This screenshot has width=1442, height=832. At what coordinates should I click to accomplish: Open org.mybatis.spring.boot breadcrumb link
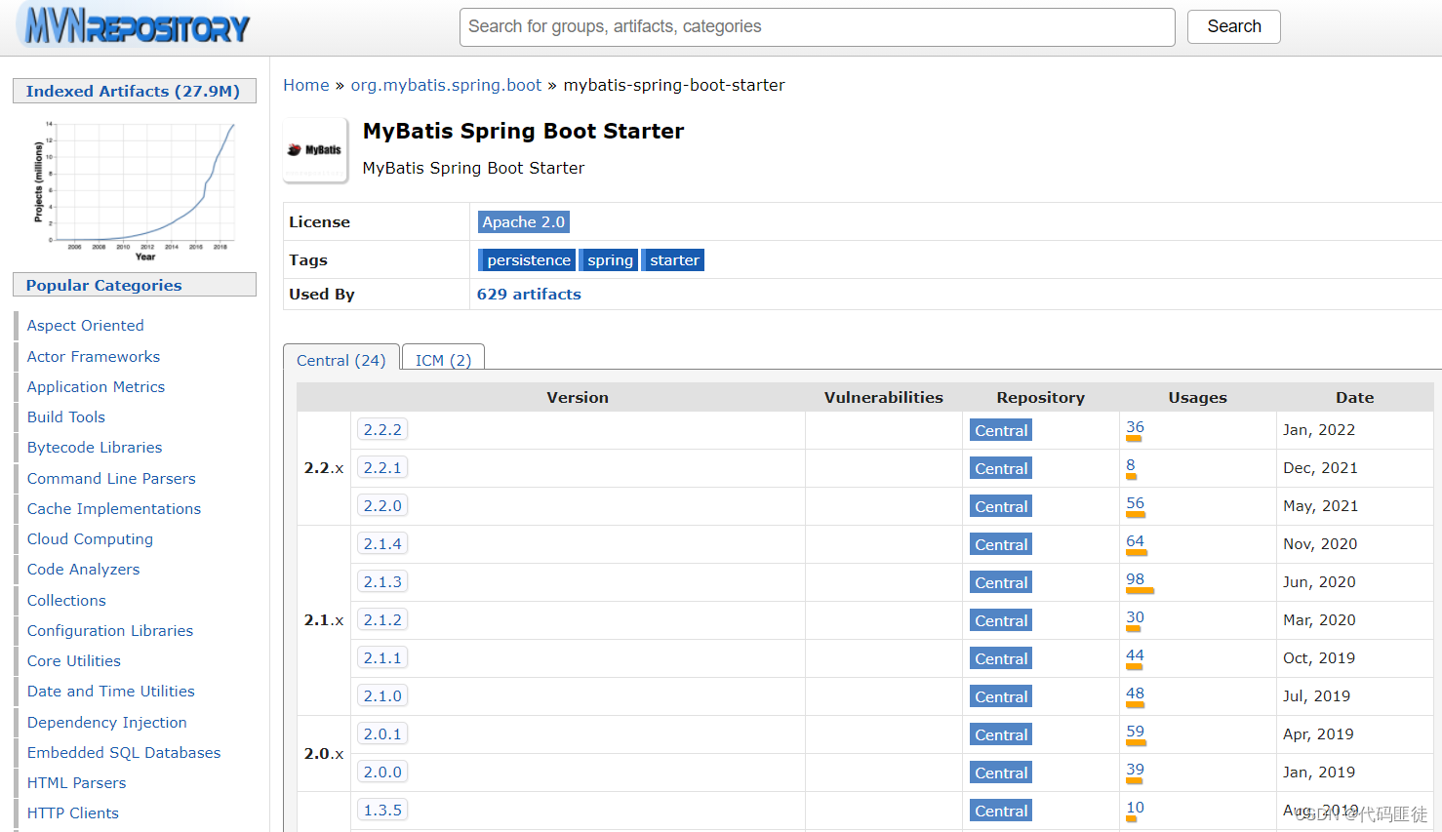click(x=446, y=85)
